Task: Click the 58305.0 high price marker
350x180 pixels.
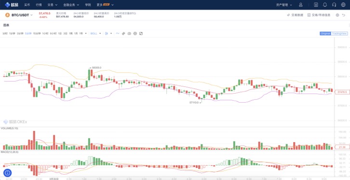Action: [95, 68]
